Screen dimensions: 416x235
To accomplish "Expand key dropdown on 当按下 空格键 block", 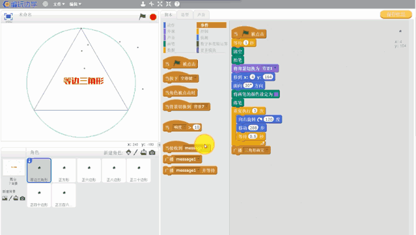I will [x=195, y=78].
